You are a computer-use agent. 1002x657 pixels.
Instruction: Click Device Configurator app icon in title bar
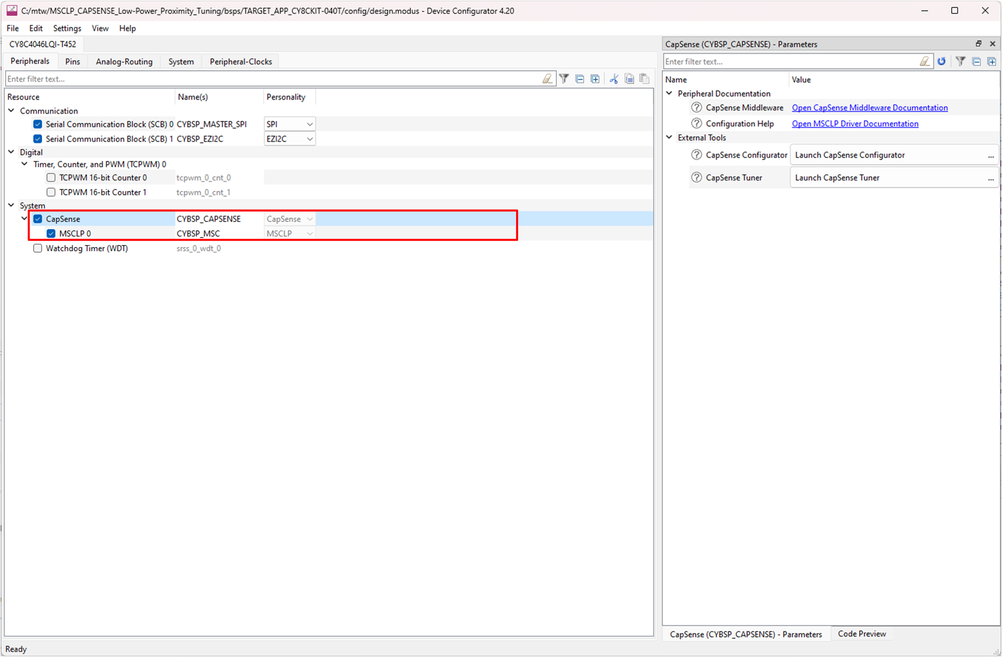pos(11,11)
